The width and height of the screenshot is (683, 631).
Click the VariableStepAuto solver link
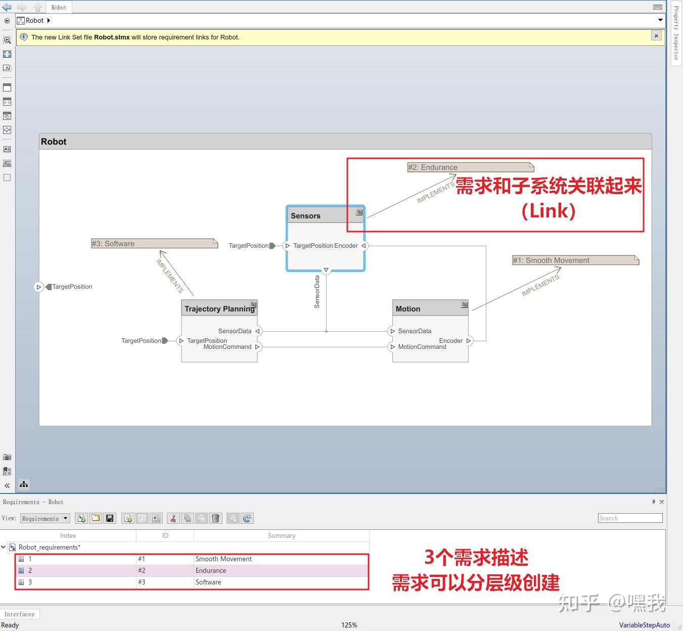644,625
